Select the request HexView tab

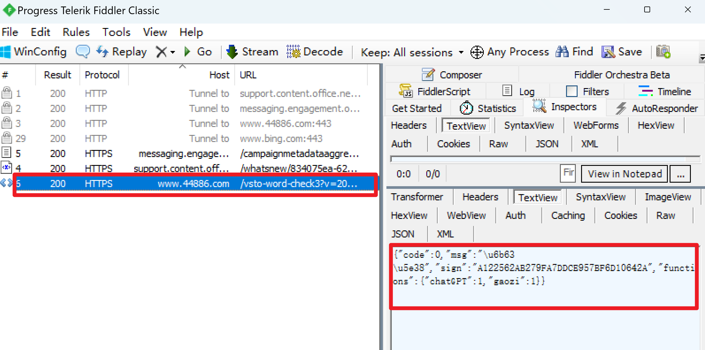(x=656, y=126)
